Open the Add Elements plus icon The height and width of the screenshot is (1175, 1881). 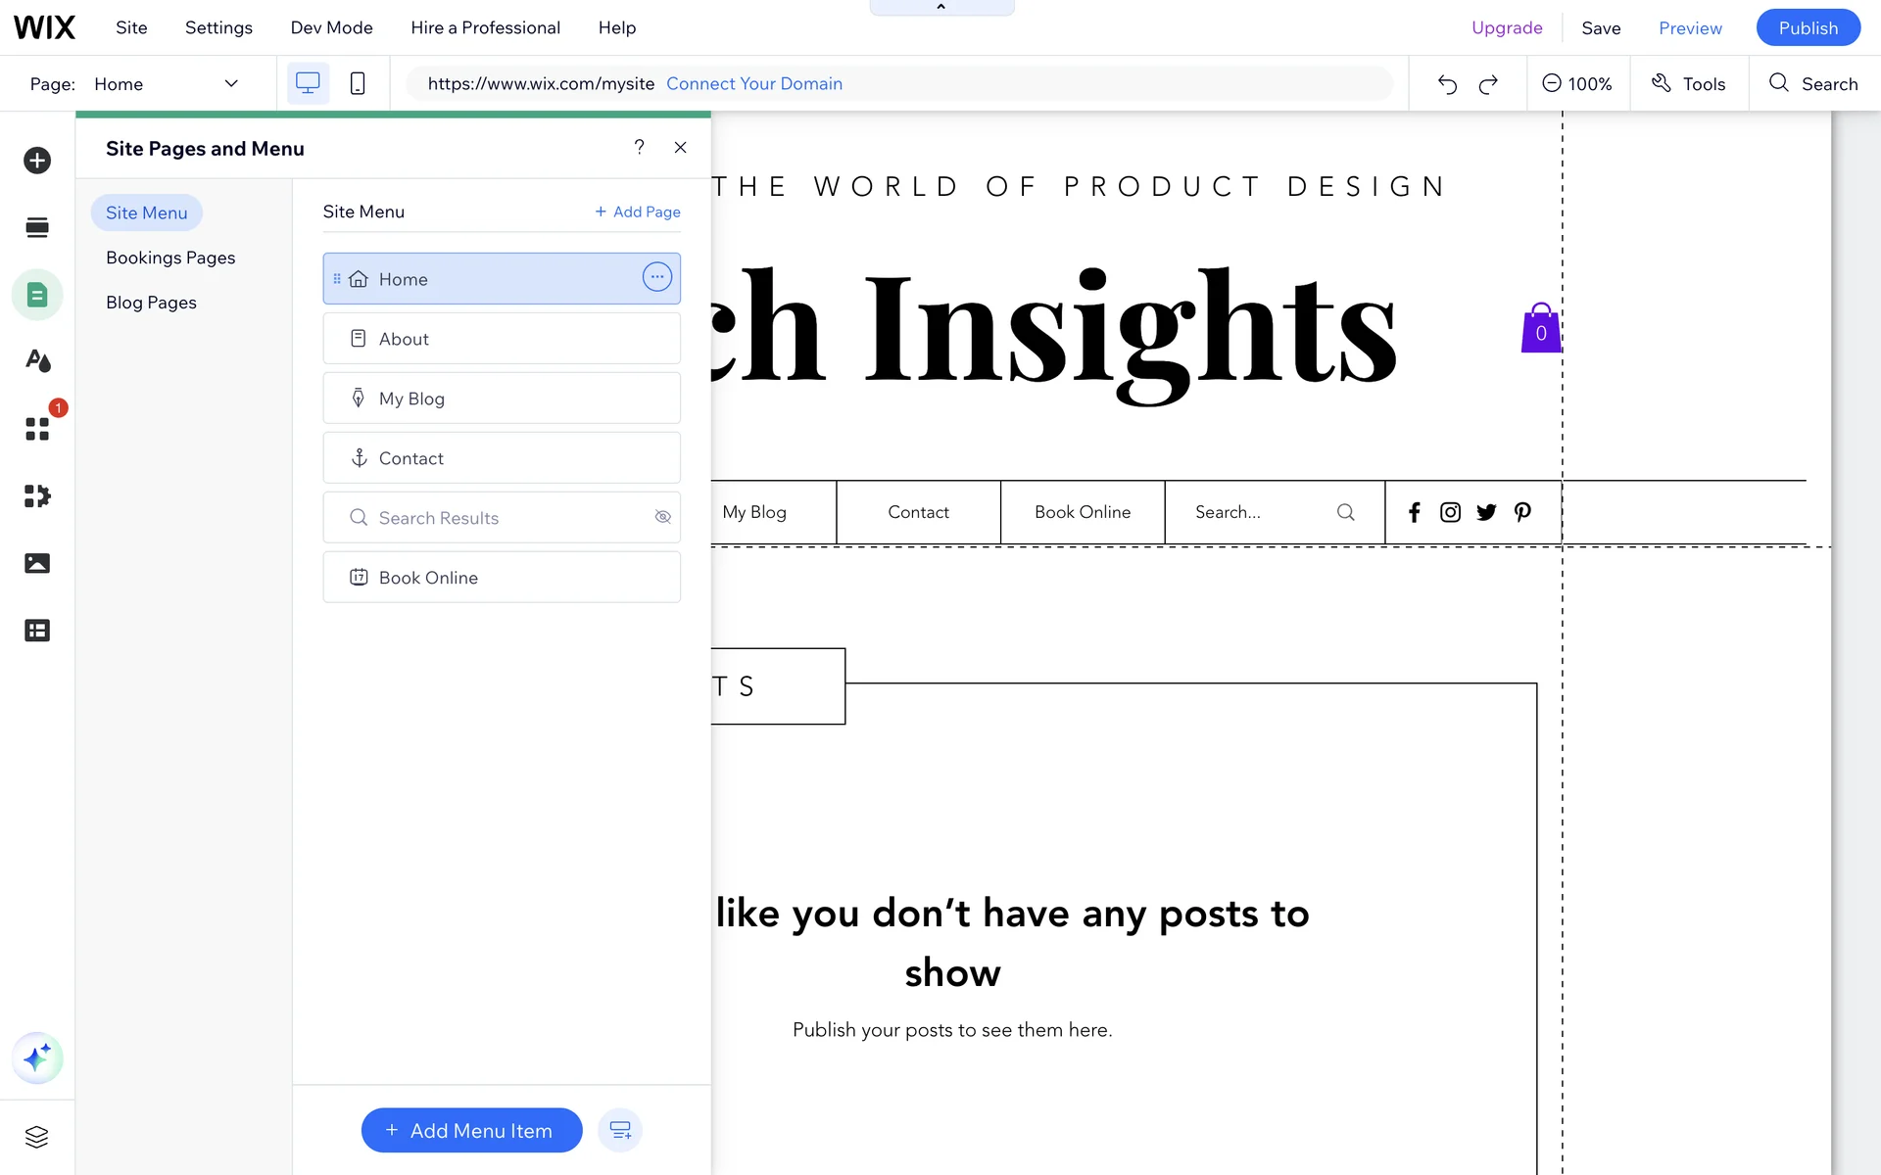(x=37, y=161)
